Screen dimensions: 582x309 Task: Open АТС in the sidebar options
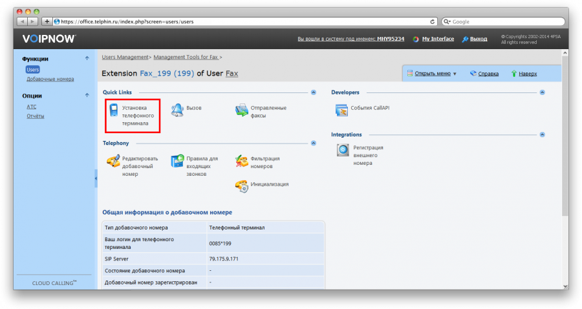pyautogui.click(x=32, y=107)
